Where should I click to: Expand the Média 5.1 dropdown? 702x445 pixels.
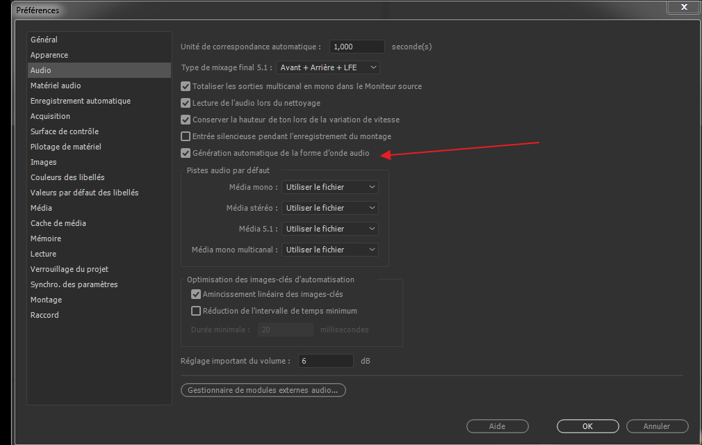330,229
